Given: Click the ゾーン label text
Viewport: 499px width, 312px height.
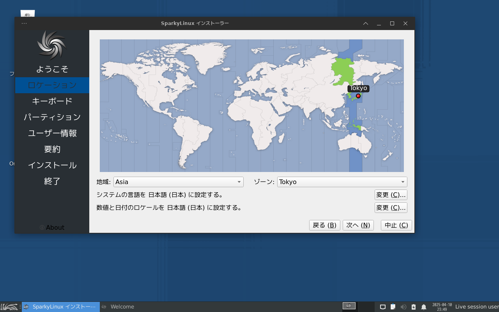Looking at the screenshot, I should pyautogui.click(x=264, y=182).
